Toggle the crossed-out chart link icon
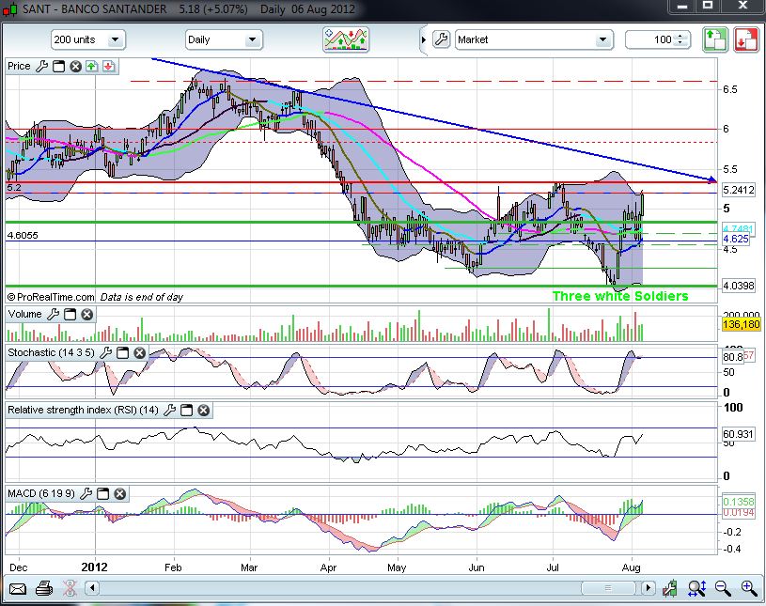The height and width of the screenshot is (606, 766). click(x=70, y=588)
